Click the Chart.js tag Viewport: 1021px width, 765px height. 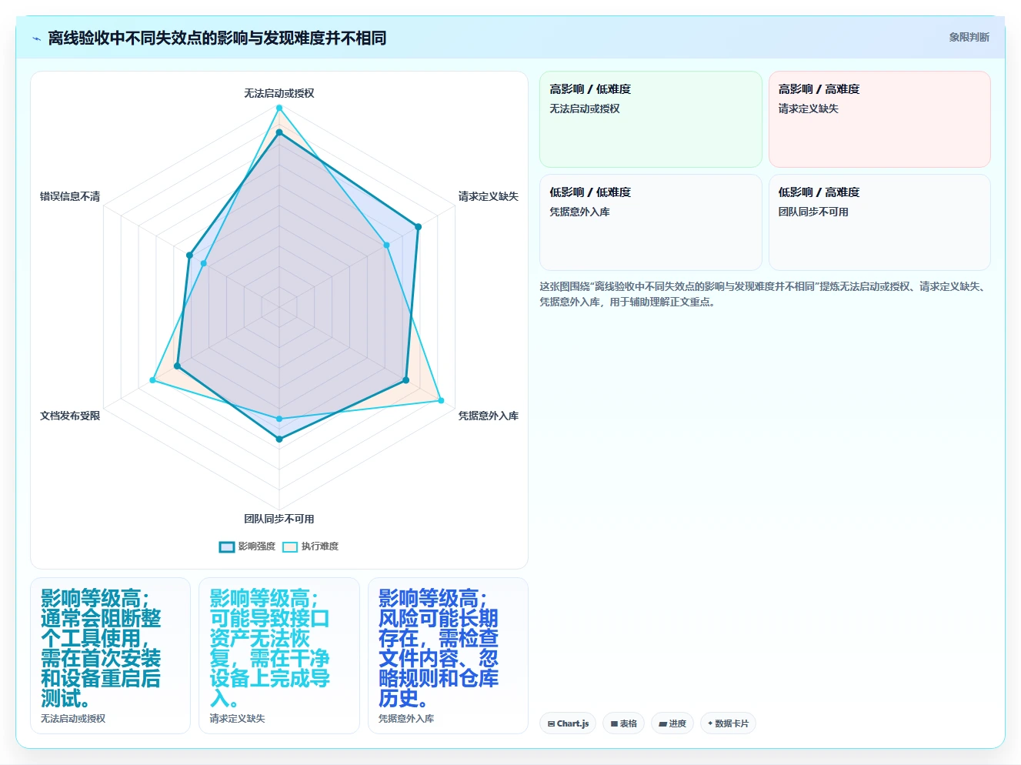[568, 723]
